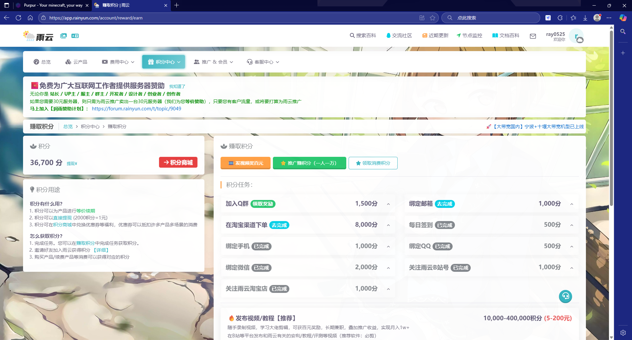This screenshot has height=340, width=632.
Task: Expand the 绑定QQ task chevron
Action: [x=572, y=247]
